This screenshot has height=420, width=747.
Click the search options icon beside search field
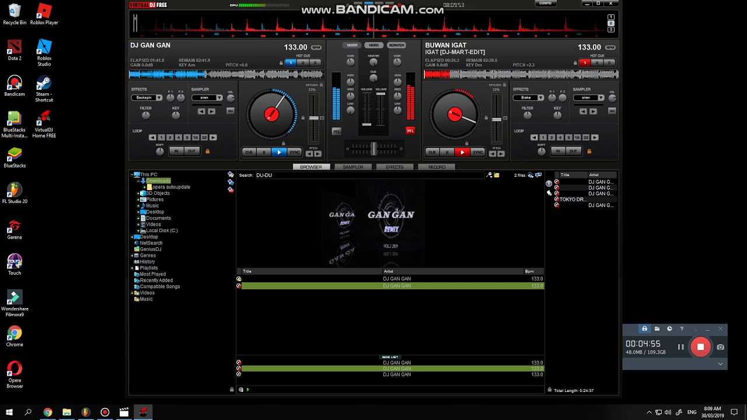point(490,175)
